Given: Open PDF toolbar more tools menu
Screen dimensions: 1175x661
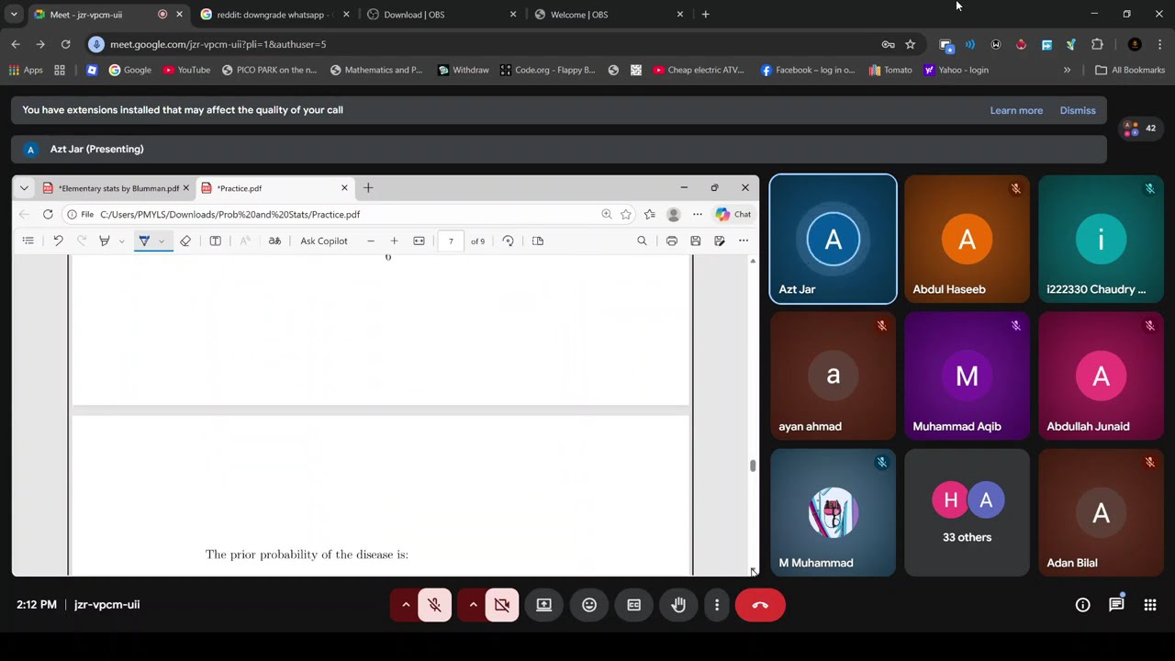Looking at the screenshot, I should pyautogui.click(x=744, y=241).
